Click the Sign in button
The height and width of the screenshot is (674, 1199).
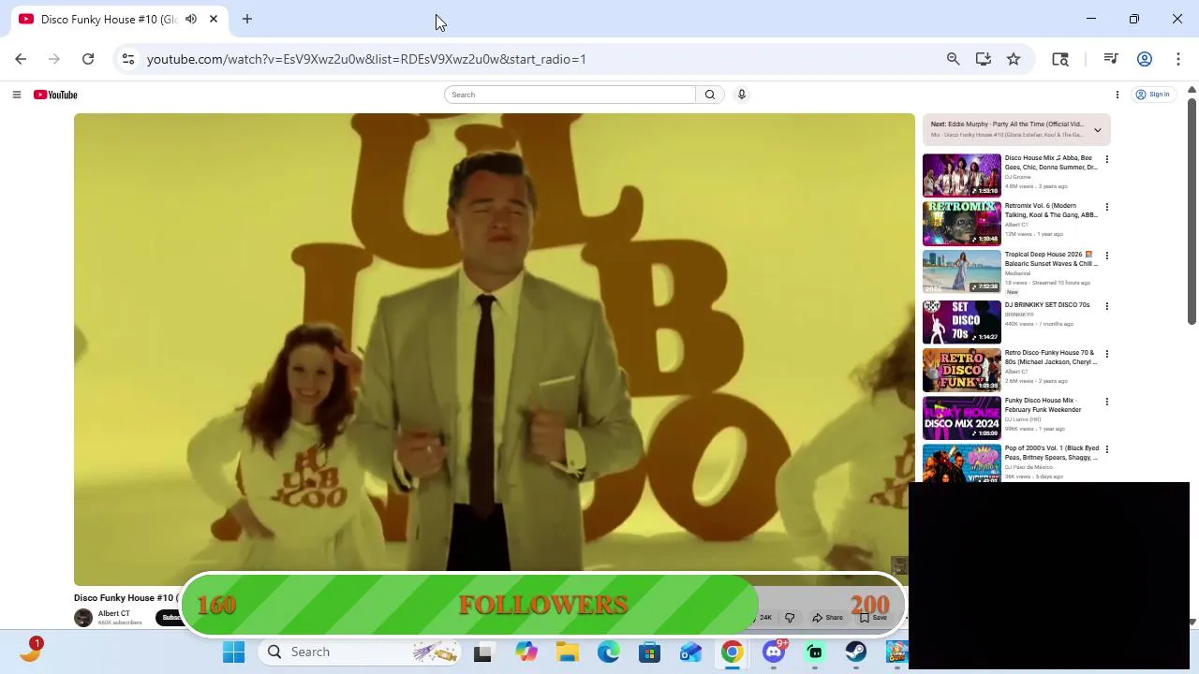pos(1153,95)
